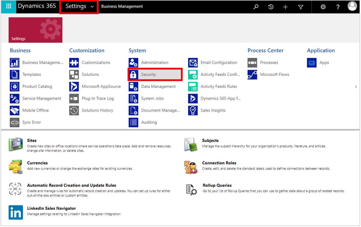Click the search magnifier icon
The image size is (361, 227).
(x=256, y=7)
